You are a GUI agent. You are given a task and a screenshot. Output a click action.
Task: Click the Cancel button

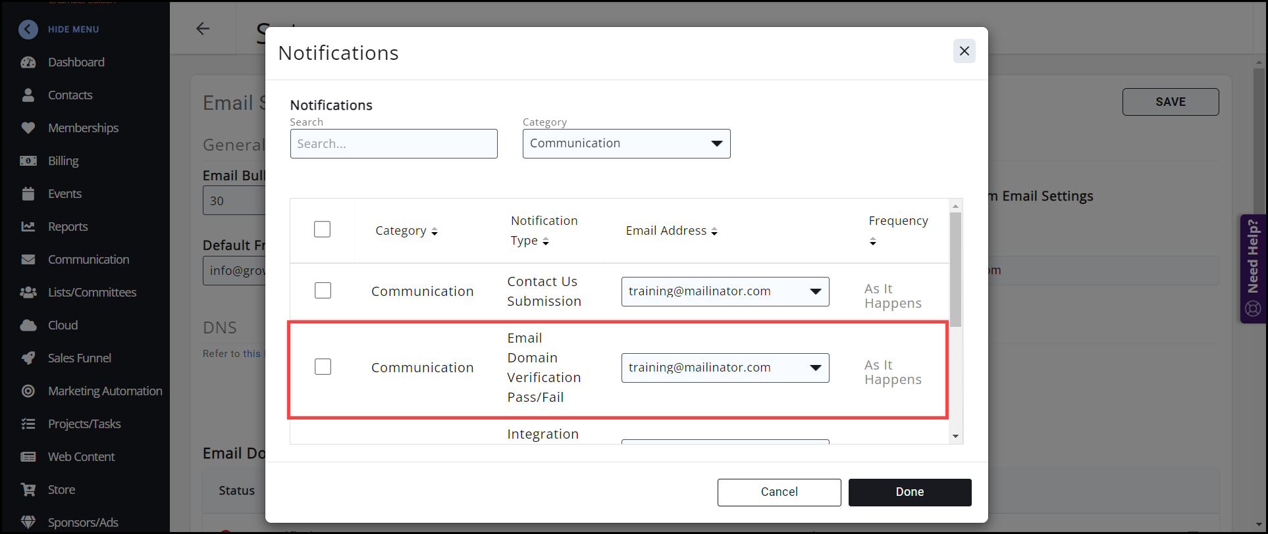coord(779,492)
